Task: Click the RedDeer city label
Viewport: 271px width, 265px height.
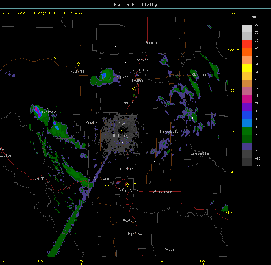Action: (138, 80)
